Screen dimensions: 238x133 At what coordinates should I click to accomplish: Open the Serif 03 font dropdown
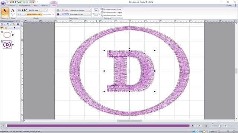46,10
